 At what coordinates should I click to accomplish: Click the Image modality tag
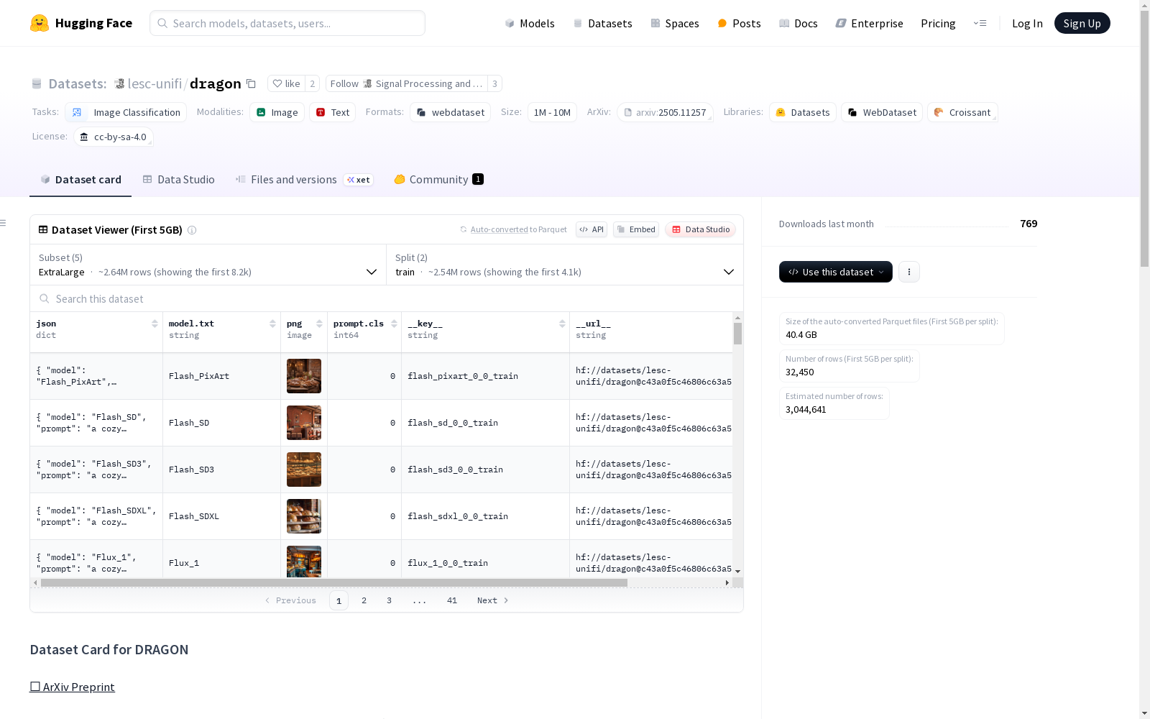click(277, 112)
